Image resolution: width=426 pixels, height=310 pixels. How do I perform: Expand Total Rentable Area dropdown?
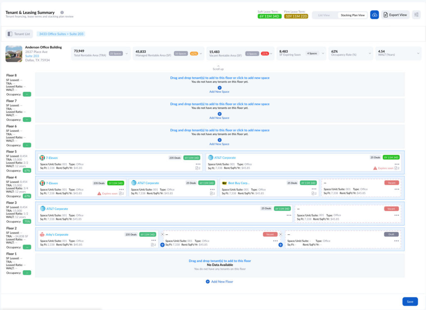pyautogui.click(x=127, y=54)
